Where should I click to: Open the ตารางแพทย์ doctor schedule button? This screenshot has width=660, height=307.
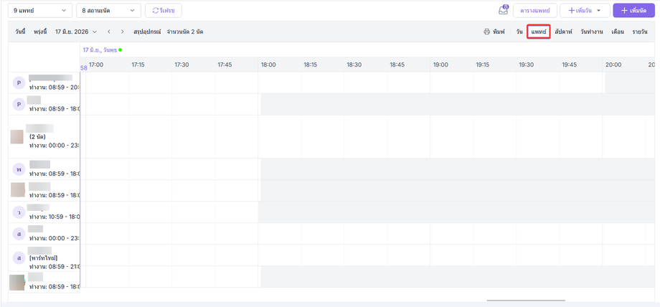pyautogui.click(x=535, y=11)
